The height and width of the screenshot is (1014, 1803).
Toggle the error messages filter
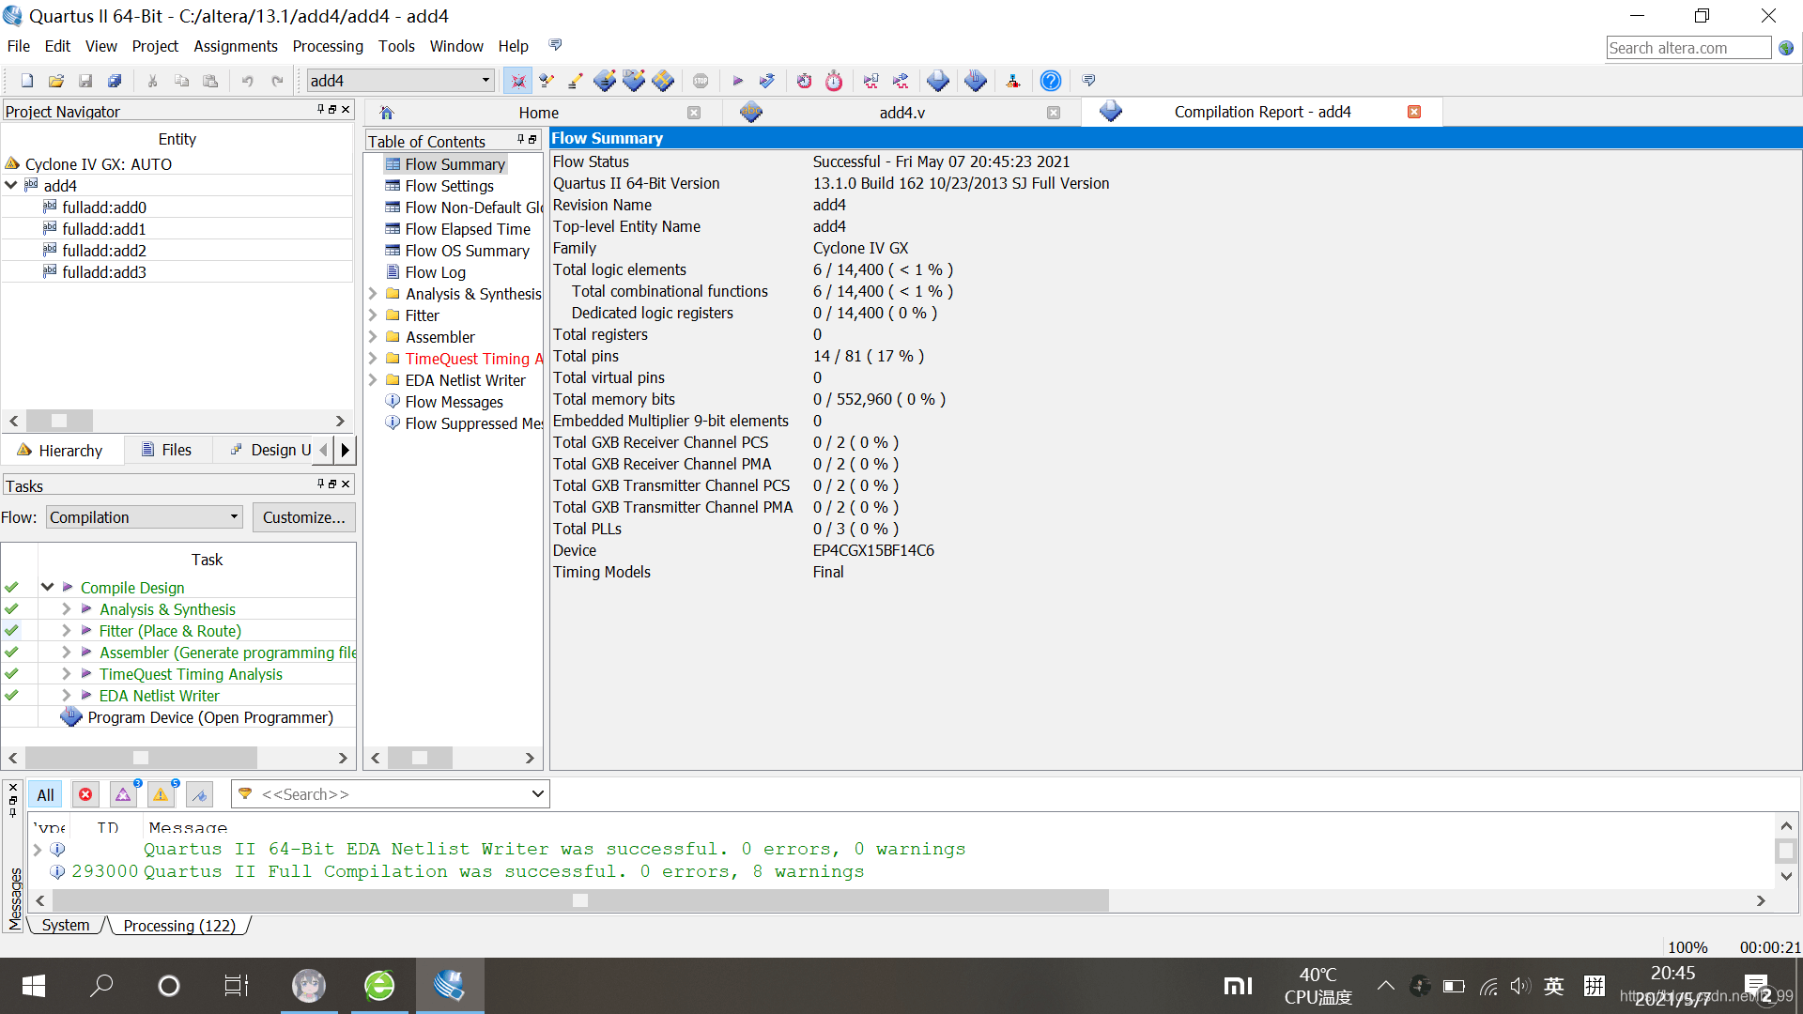click(x=85, y=795)
